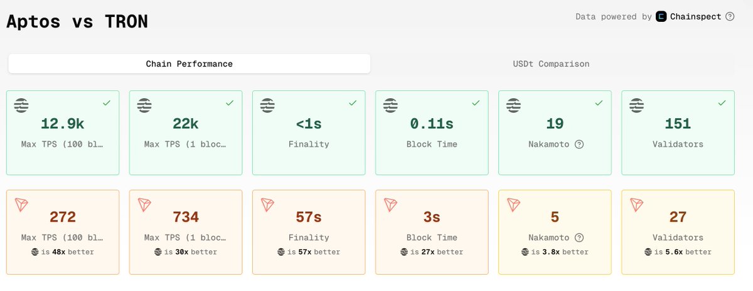Click the small Aptos icon beside 27x better

404,252
